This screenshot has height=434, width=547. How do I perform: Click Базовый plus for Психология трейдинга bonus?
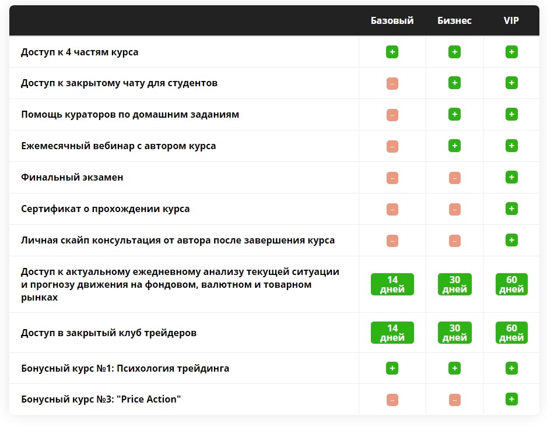tap(392, 368)
